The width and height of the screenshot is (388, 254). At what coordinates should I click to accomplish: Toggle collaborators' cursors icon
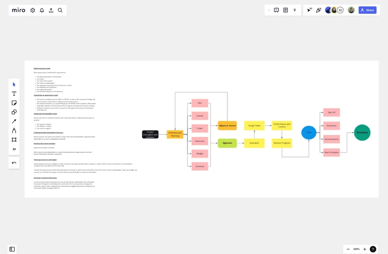(x=309, y=10)
